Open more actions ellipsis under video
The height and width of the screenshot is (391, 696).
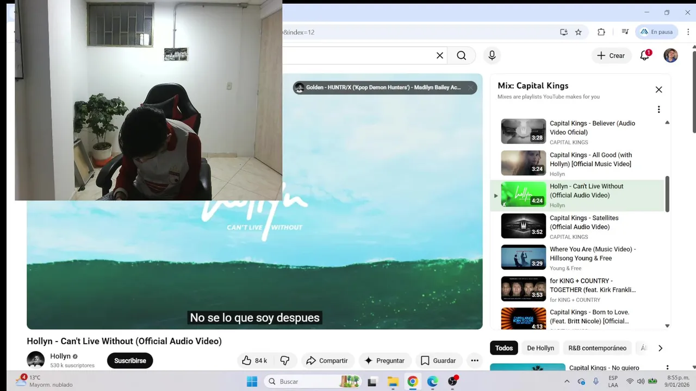(x=475, y=361)
